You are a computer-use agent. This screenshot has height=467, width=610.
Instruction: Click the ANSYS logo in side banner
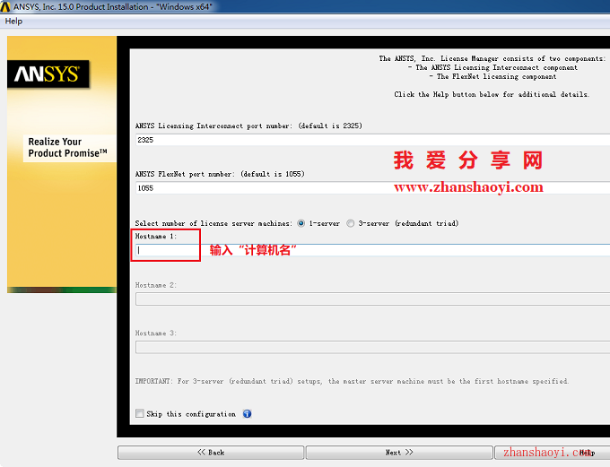pos(48,74)
